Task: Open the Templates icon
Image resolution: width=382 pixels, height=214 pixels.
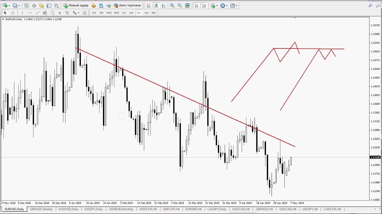Action: pyautogui.click(x=232, y=6)
